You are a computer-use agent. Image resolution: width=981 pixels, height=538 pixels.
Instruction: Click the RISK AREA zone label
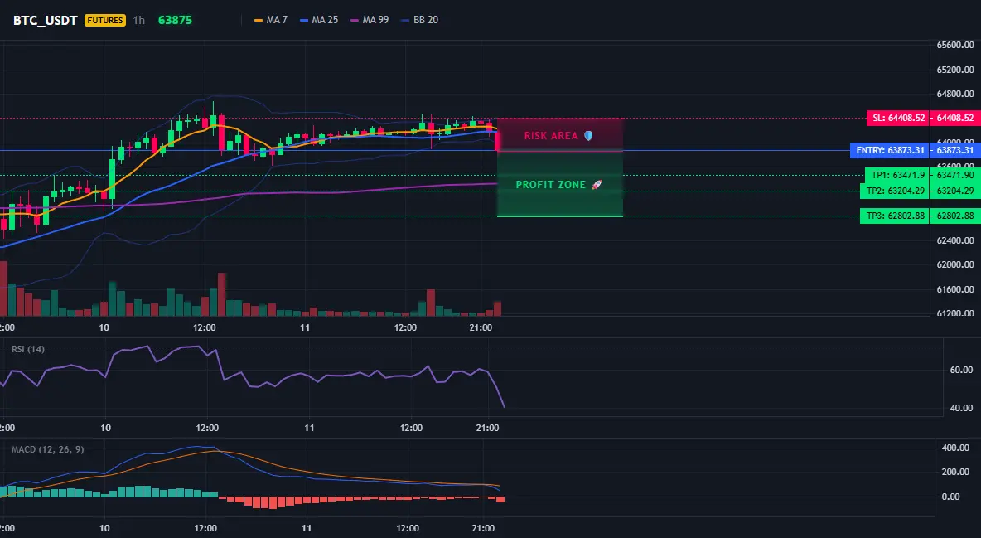click(x=558, y=136)
